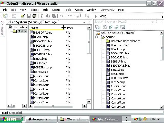Click fifth Solution Explorer toolbar icon
Image resolution: width=164 pixels, height=123 pixels.
(x=122, y=27)
